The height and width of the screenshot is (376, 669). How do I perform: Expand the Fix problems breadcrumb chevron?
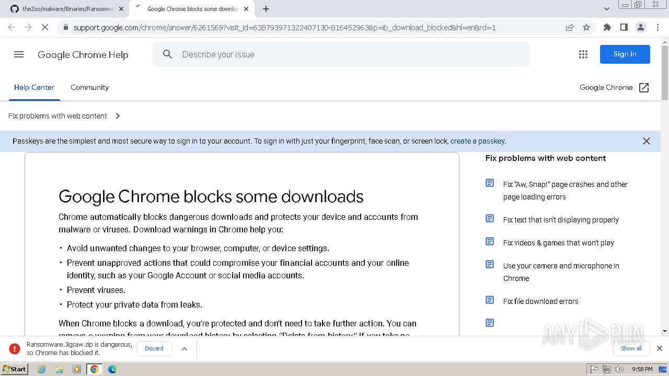click(x=118, y=116)
